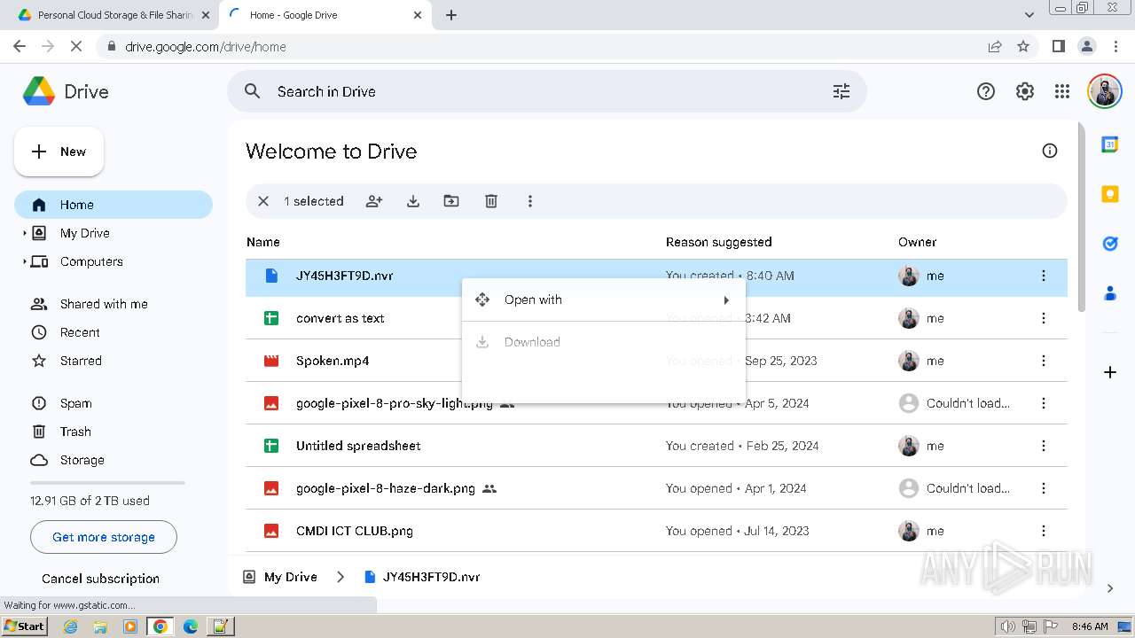Go to Shared with me

[x=104, y=304]
